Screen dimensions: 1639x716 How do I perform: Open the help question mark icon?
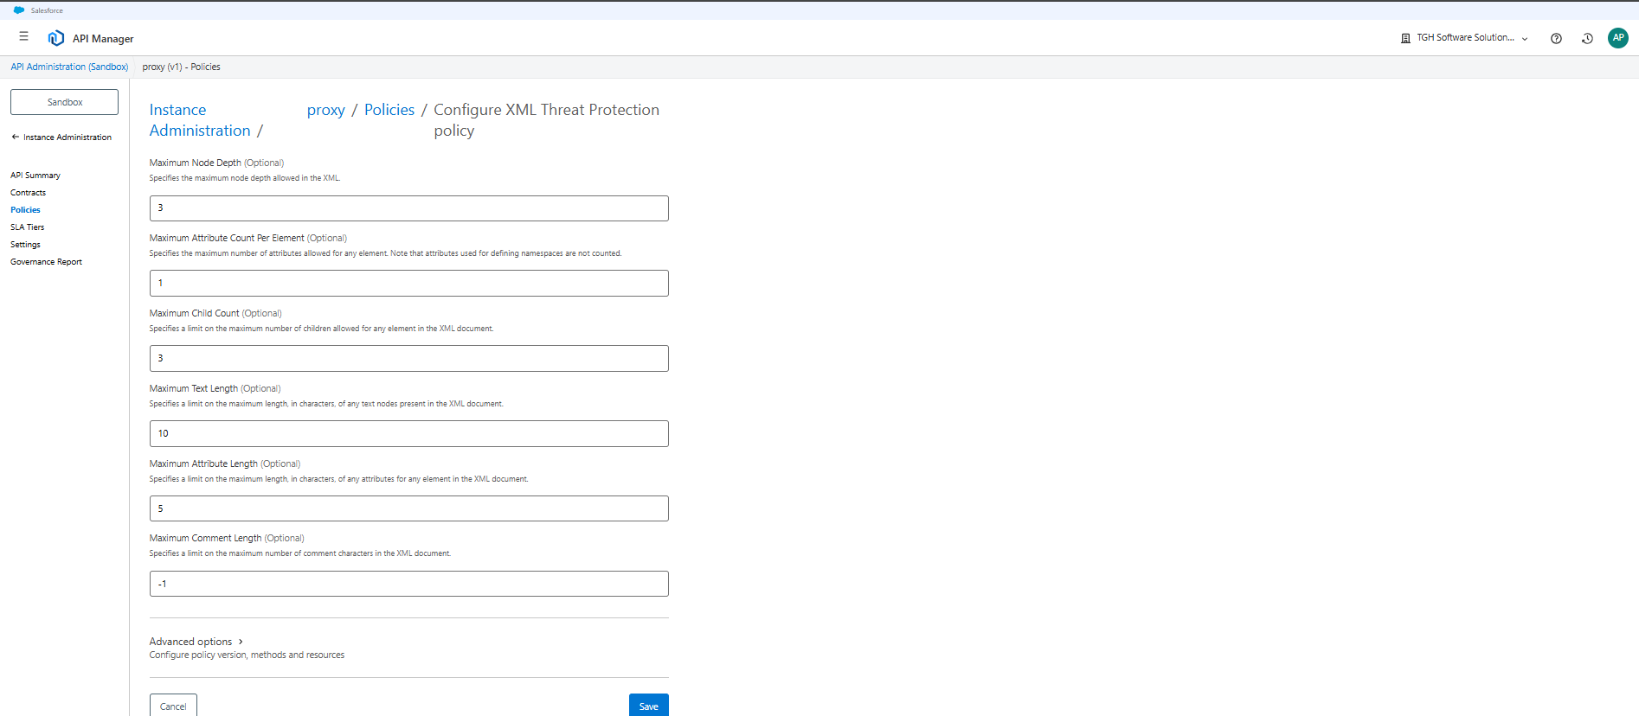(1556, 38)
